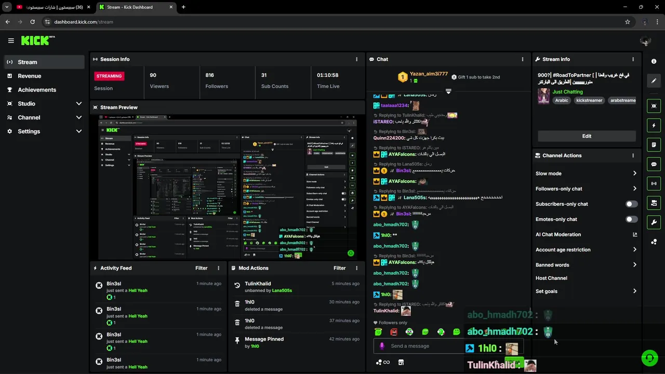Image resolution: width=665 pixels, height=374 pixels.
Task: Reload the browser page
Action: [32, 22]
